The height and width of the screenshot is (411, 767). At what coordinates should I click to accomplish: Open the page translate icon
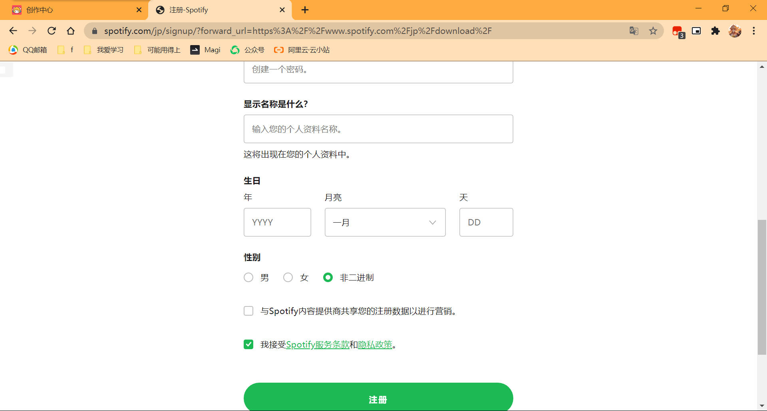pos(634,31)
